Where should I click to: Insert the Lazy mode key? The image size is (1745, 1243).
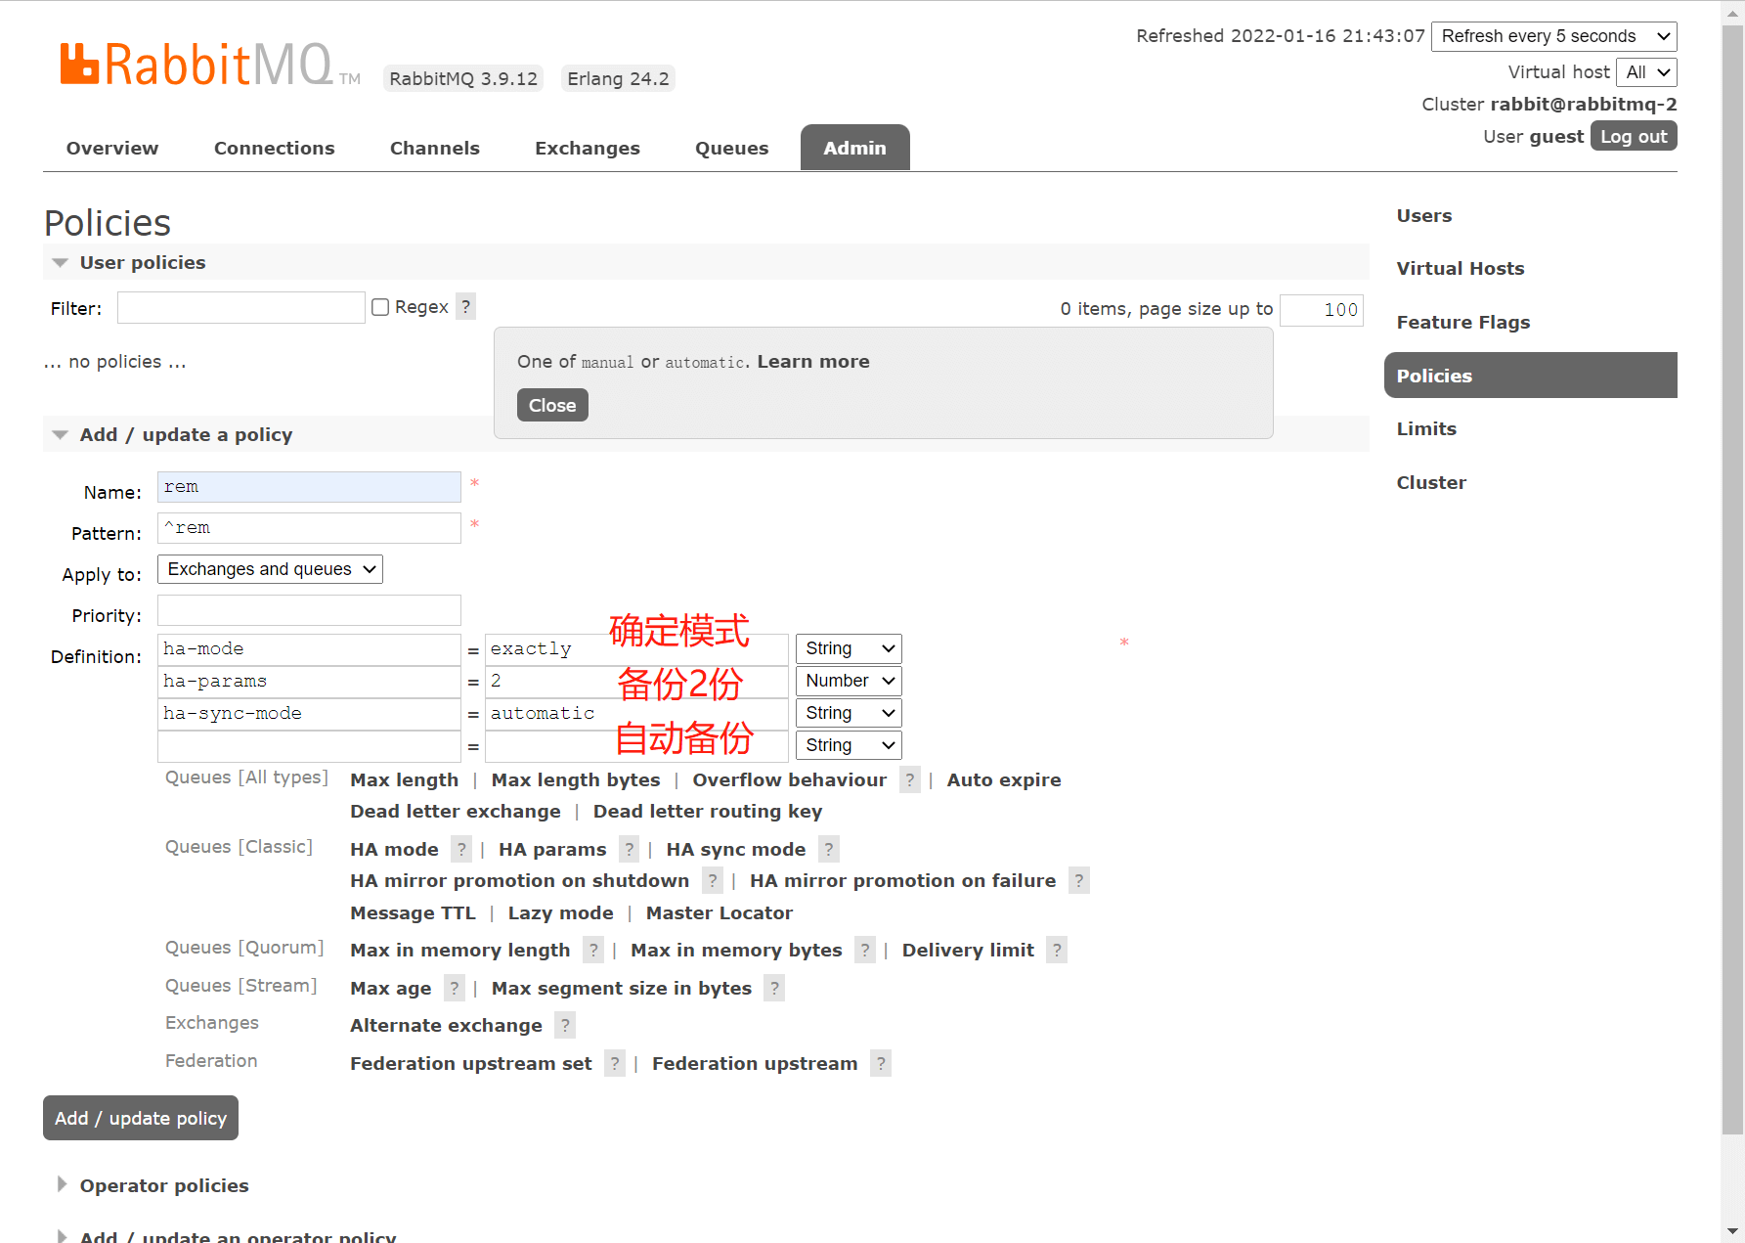coord(561,913)
